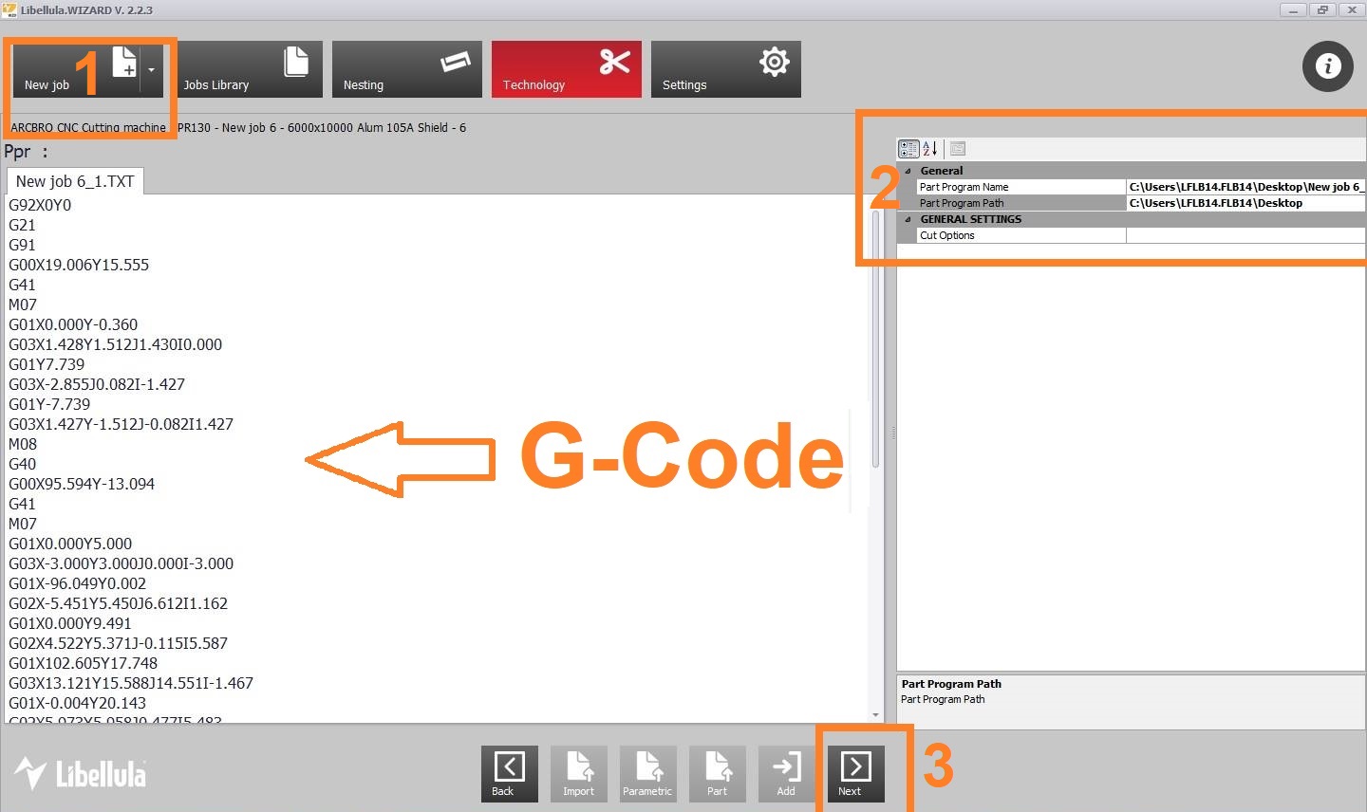Click the Parametric button
Viewport: 1367px width, 812px height.
click(647, 774)
